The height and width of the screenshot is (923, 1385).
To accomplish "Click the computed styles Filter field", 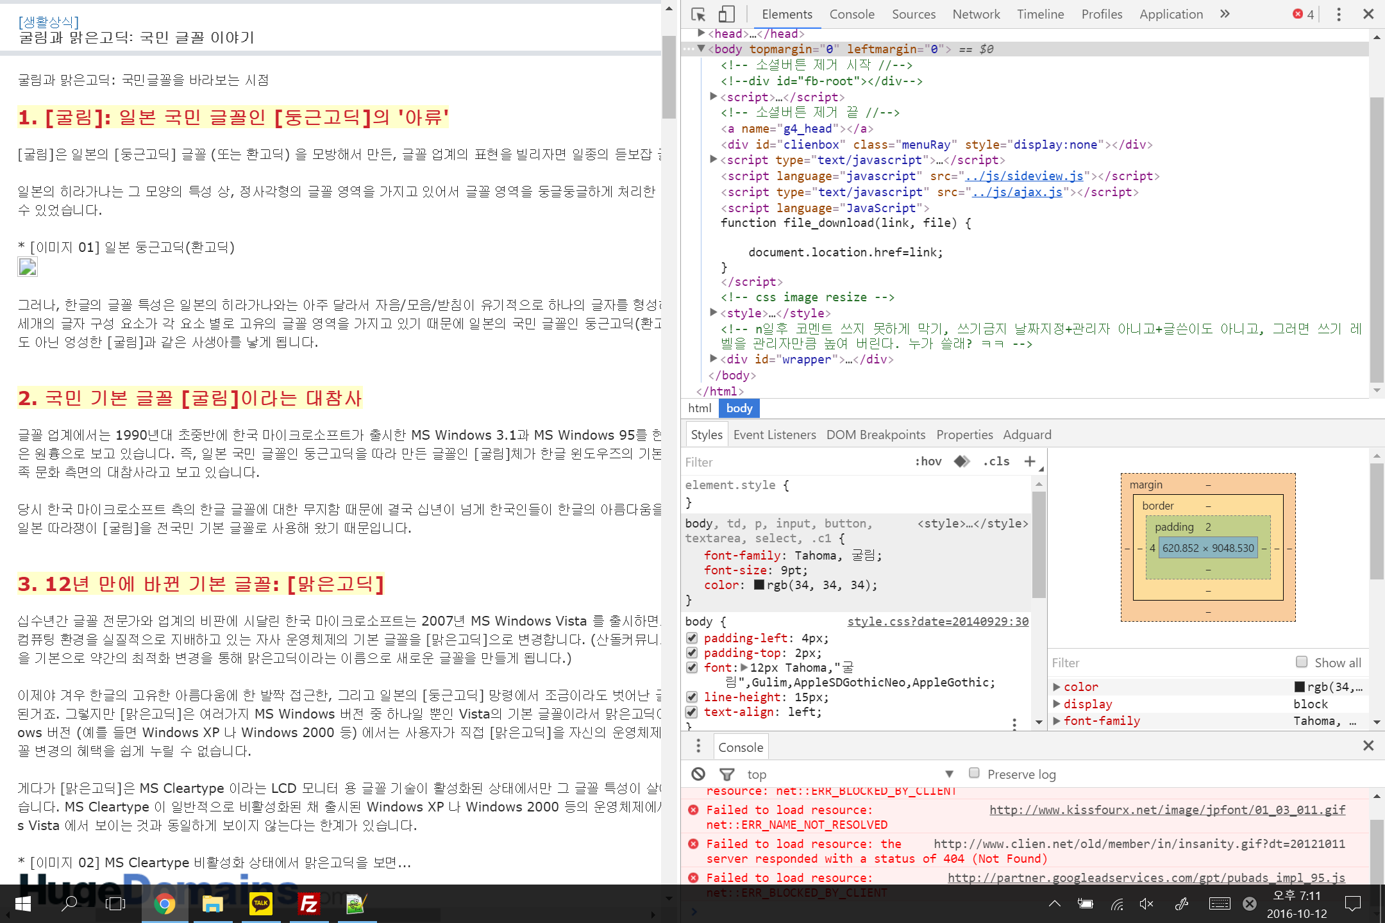I will click(1167, 663).
